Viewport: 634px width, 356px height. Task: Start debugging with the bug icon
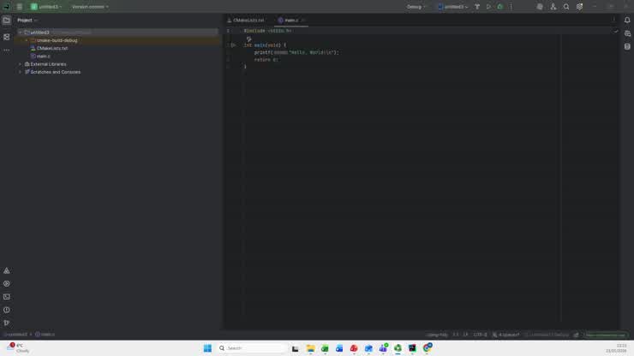(x=500, y=7)
